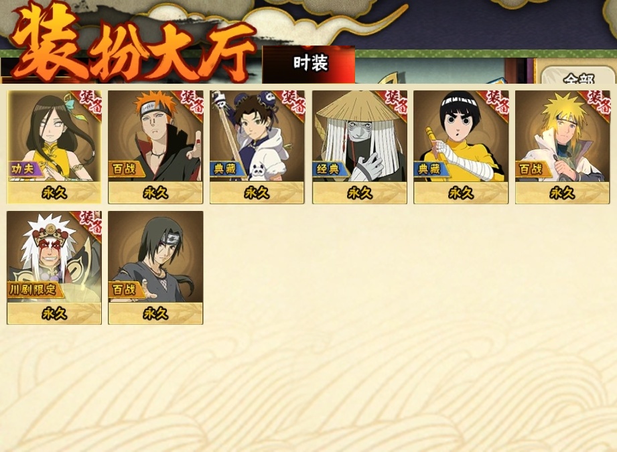The width and height of the screenshot is (617, 452).
Task: Click the 装备 ribbon on Jiraiya card
Action: 89,224
